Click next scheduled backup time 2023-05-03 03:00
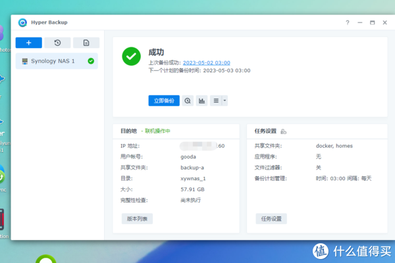 click(226, 70)
